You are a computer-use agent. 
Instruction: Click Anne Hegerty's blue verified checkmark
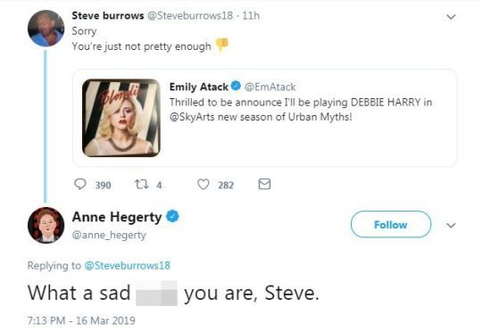tap(172, 216)
